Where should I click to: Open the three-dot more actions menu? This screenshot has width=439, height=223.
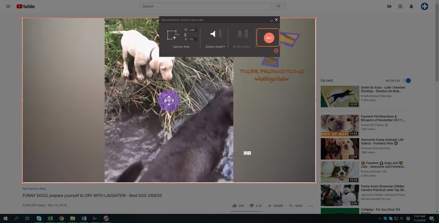[311, 206]
